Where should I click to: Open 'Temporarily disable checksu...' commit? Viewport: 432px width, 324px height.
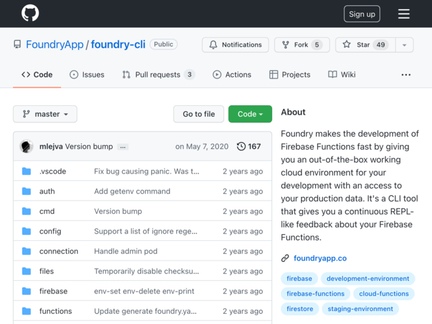tap(146, 271)
